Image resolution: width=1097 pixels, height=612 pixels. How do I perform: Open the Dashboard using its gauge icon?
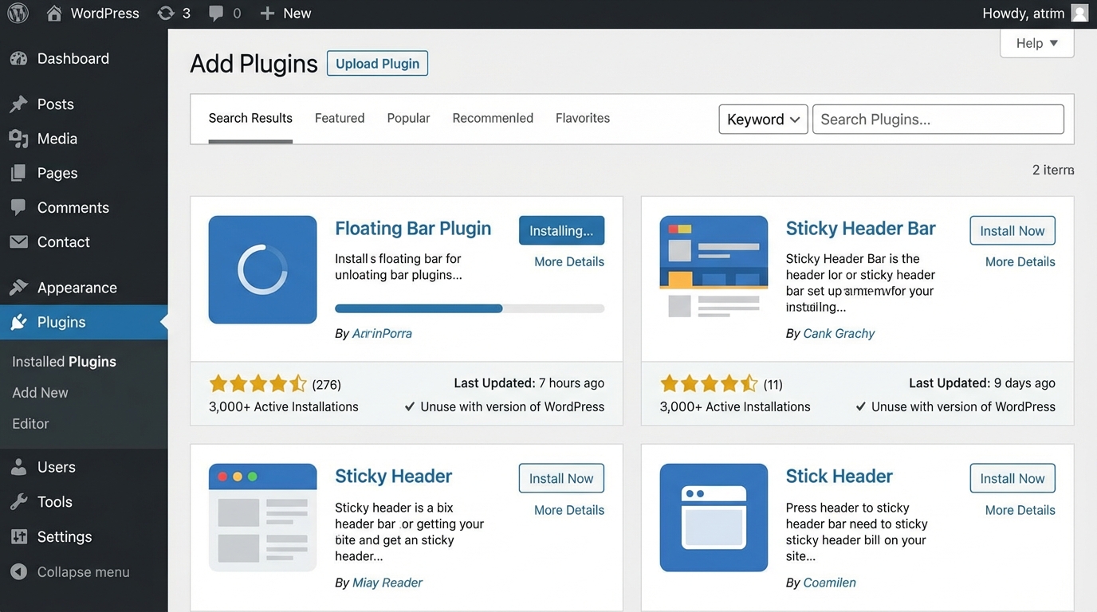pyautogui.click(x=20, y=58)
